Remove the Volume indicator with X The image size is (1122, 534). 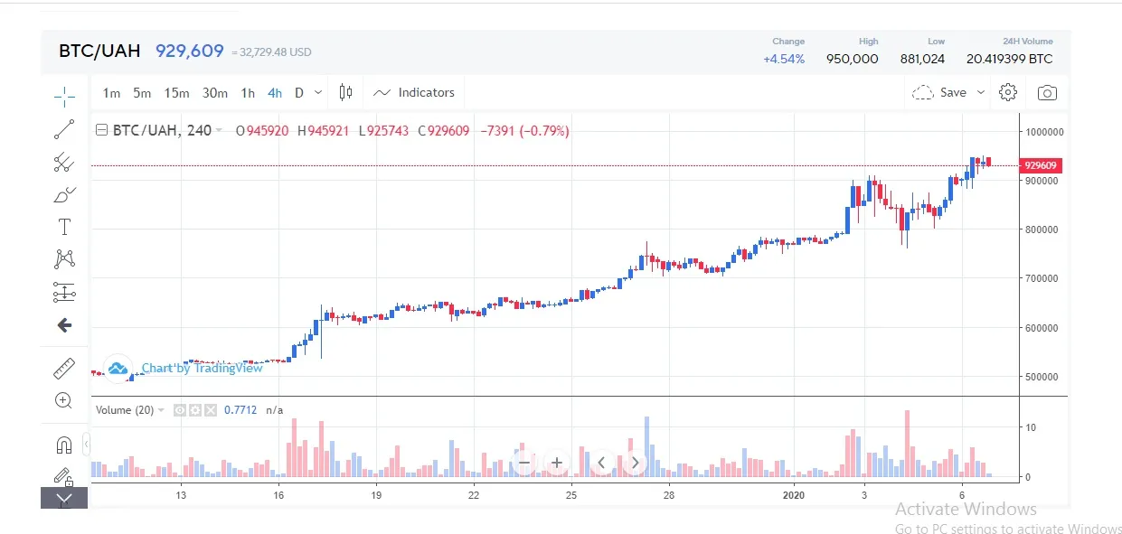point(211,410)
